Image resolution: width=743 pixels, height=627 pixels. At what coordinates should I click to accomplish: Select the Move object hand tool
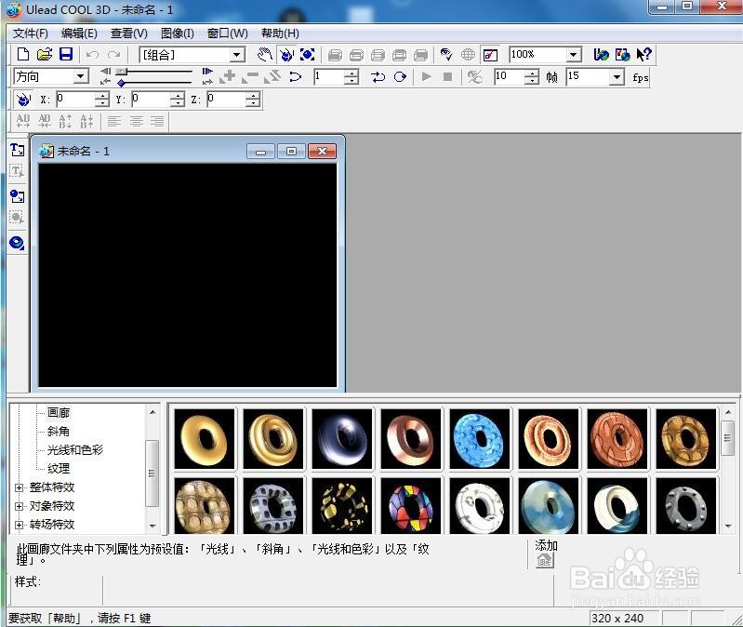[x=264, y=55]
